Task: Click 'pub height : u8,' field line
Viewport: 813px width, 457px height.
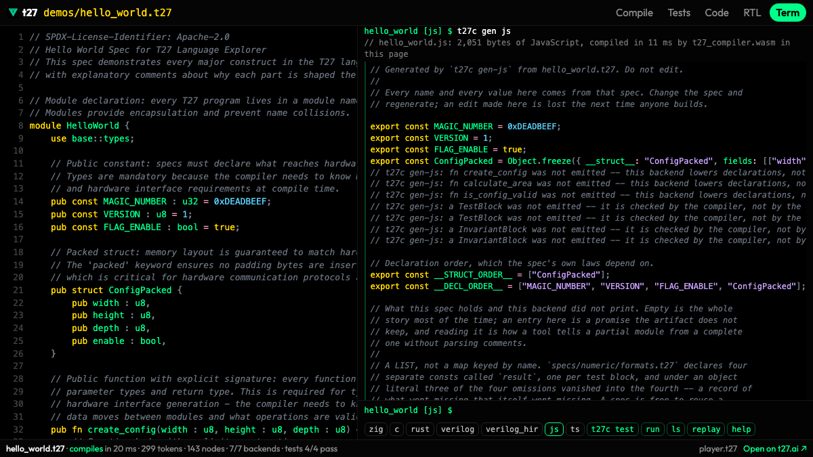Action: click(x=114, y=315)
